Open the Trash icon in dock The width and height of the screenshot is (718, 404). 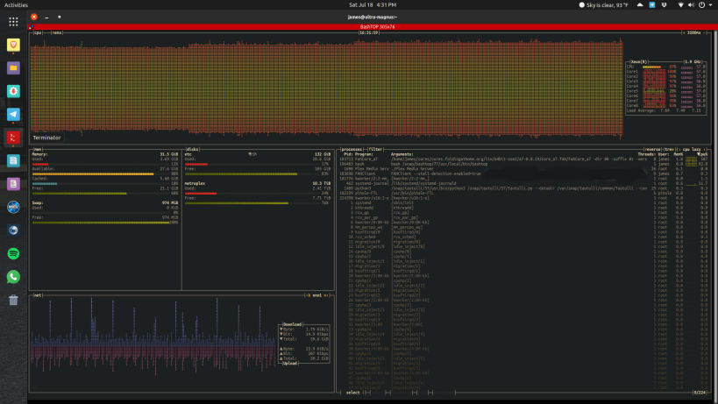[13, 300]
